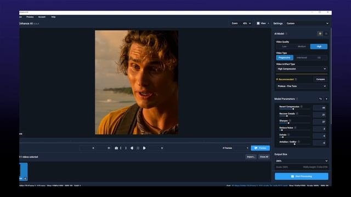Set Video Quality to Low

pos(285,47)
